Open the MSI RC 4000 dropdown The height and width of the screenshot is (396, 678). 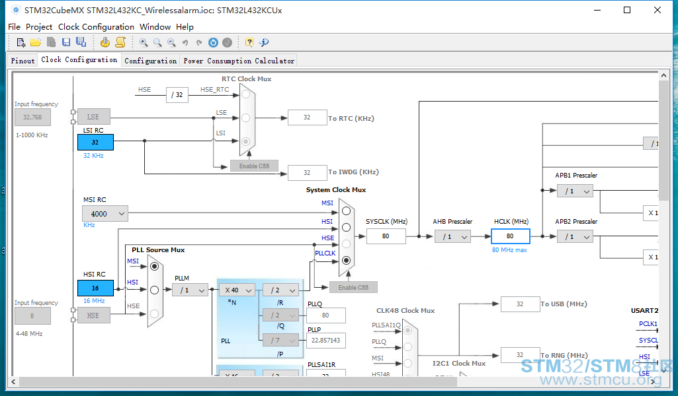pyautogui.click(x=105, y=214)
